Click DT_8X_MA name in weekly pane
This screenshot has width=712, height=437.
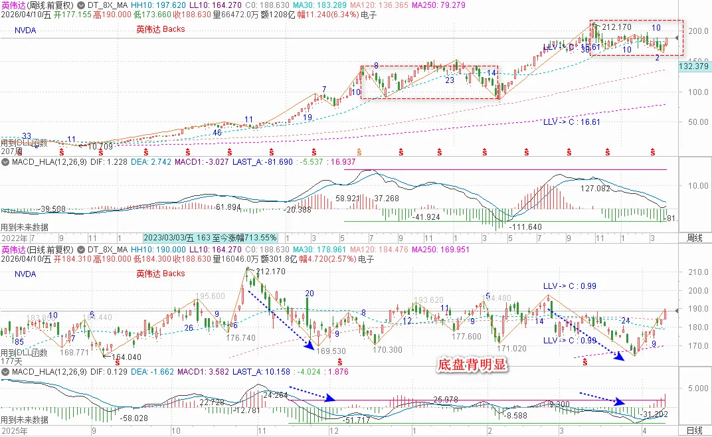pyautogui.click(x=107, y=5)
